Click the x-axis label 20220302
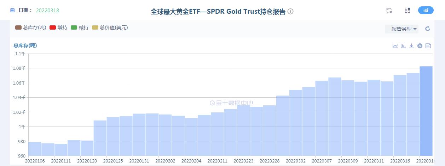 click(295, 161)
